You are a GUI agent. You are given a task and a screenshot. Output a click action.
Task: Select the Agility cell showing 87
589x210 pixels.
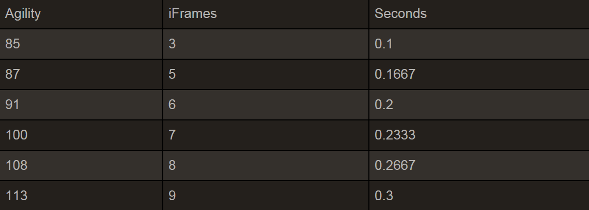click(x=13, y=75)
